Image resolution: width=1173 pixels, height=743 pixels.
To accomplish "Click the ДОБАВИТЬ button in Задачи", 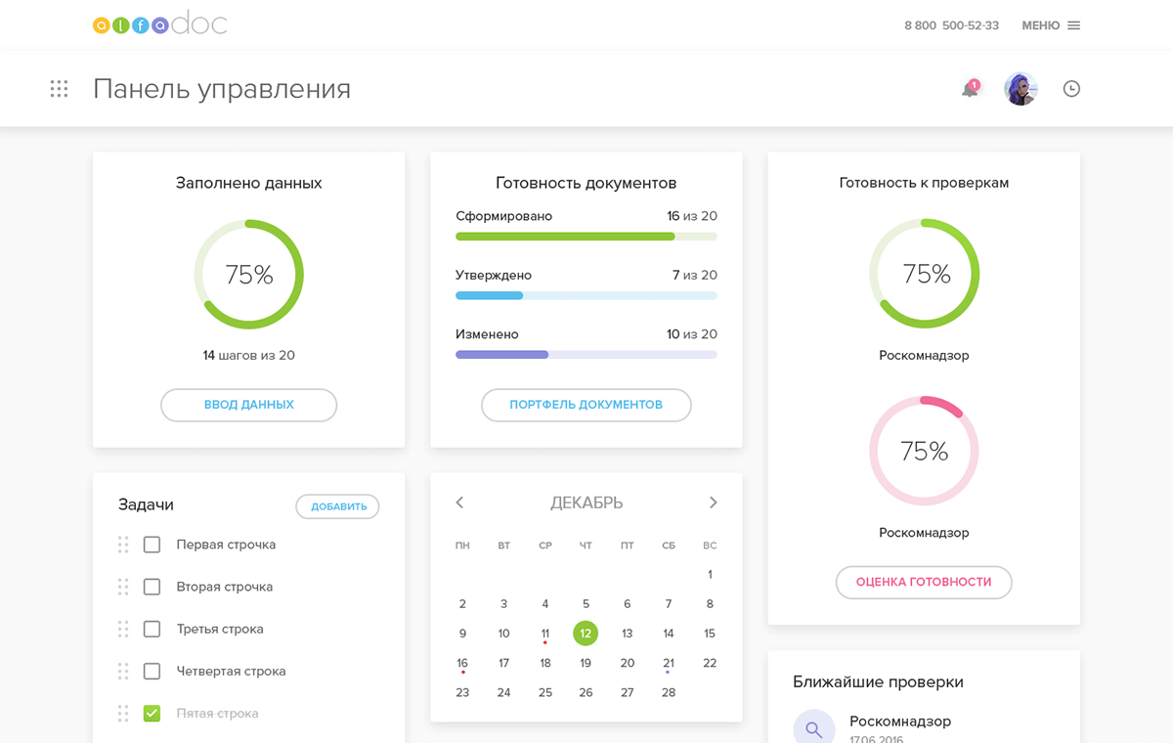I will 338,506.
